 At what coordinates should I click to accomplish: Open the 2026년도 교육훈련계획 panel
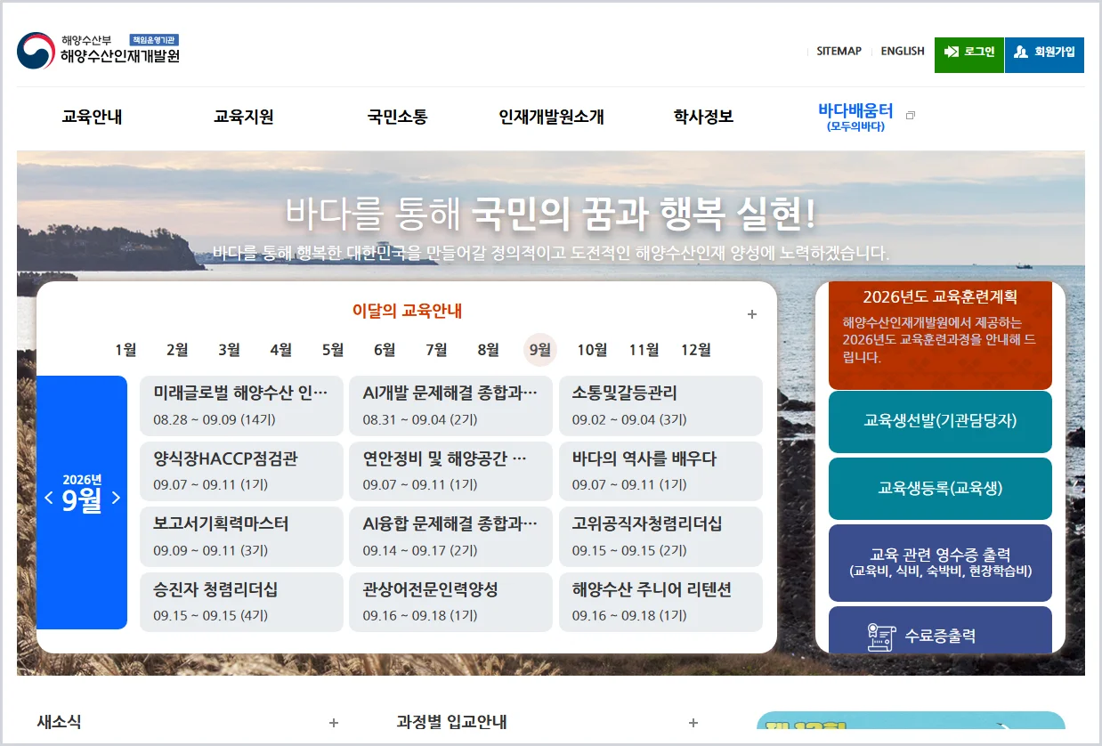point(940,336)
